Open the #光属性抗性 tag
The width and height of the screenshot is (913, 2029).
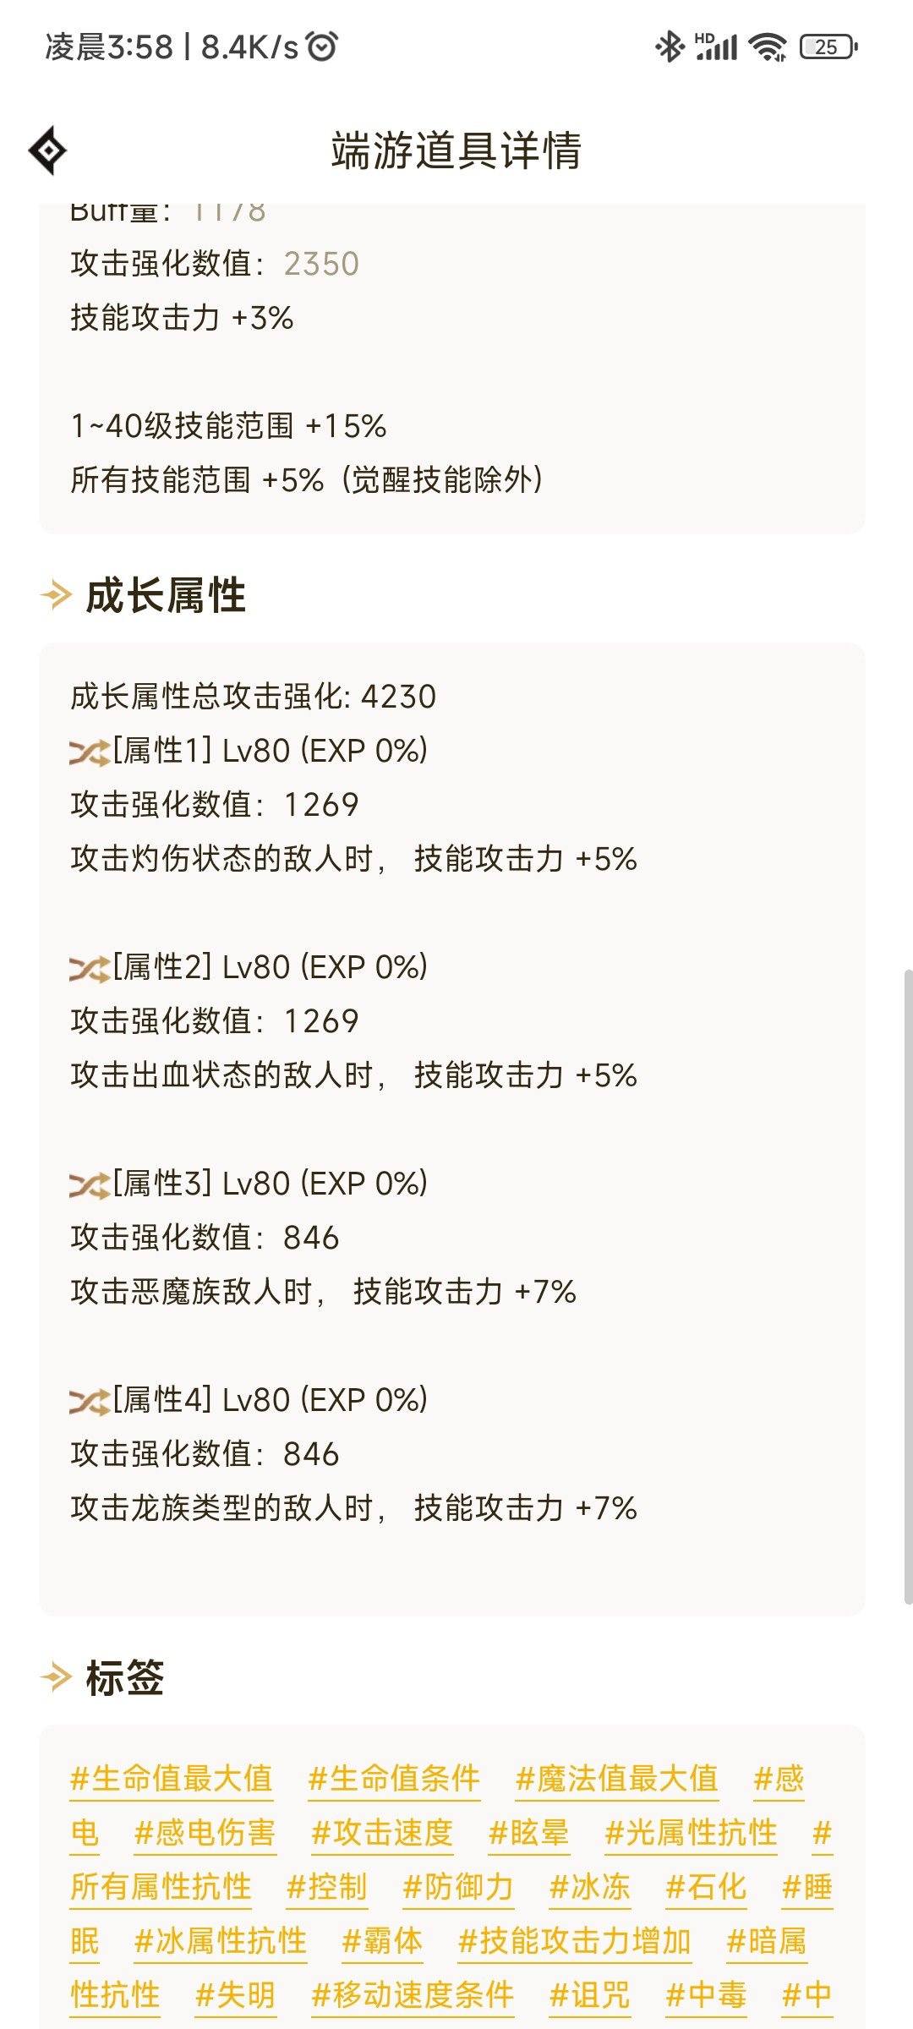[x=692, y=1833]
